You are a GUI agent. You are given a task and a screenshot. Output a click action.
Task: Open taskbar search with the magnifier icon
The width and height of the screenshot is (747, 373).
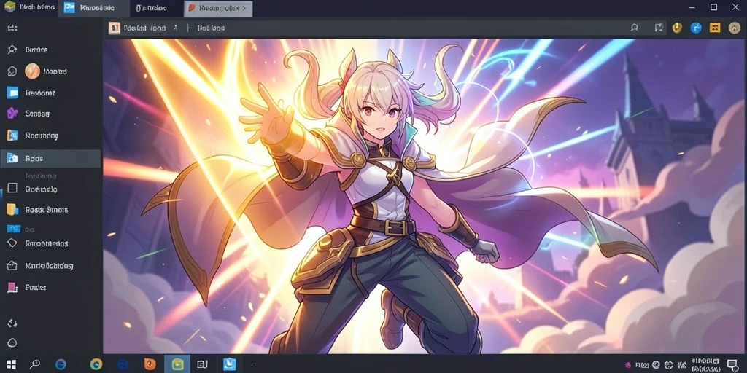click(35, 364)
